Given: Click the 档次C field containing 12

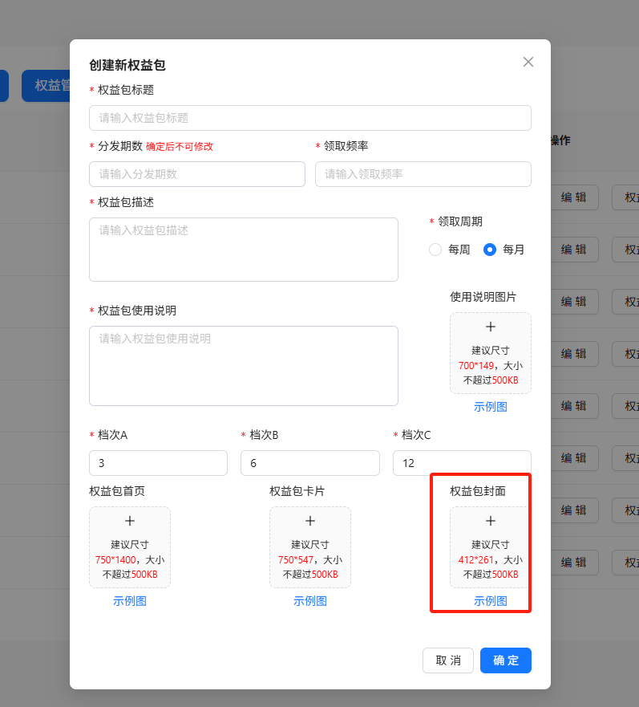Looking at the screenshot, I should tap(461, 463).
